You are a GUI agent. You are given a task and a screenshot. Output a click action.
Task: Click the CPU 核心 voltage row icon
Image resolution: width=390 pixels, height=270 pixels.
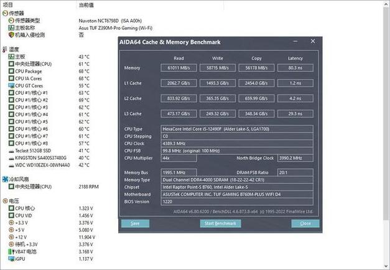point(11,208)
